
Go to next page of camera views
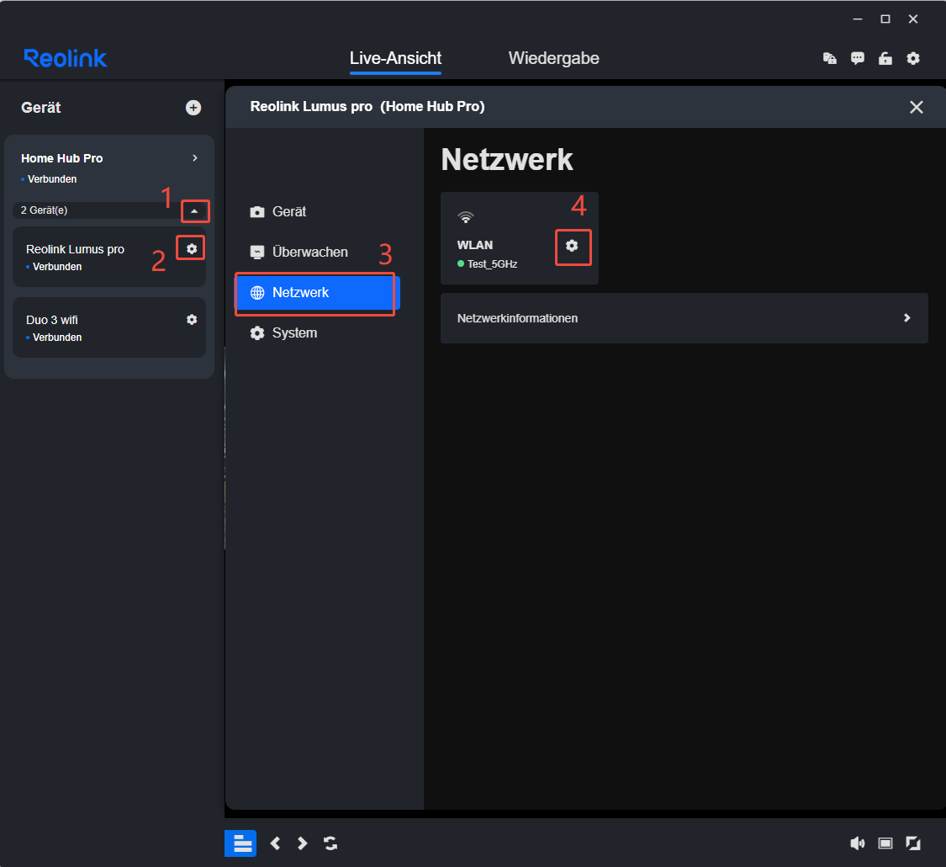point(302,843)
